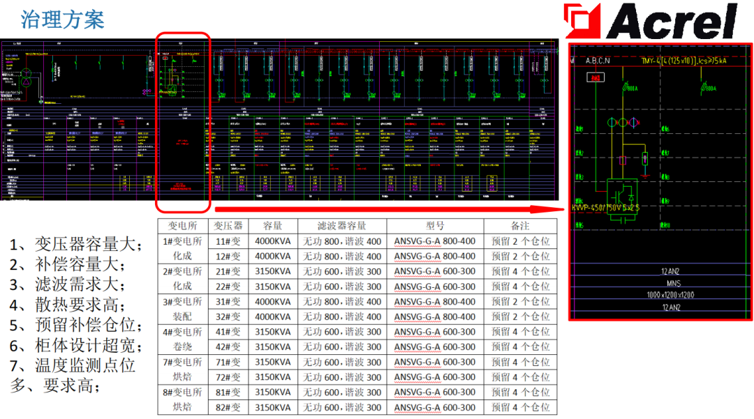
Task: Select the 82#变 transformer cell
Action: pyautogui.click(x=228, y=407)
